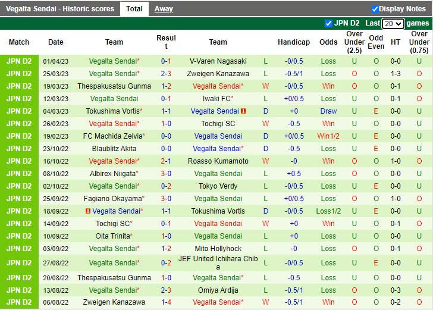Click Omiya Ardija team name

pyautogui.click(x=218, y=290)
